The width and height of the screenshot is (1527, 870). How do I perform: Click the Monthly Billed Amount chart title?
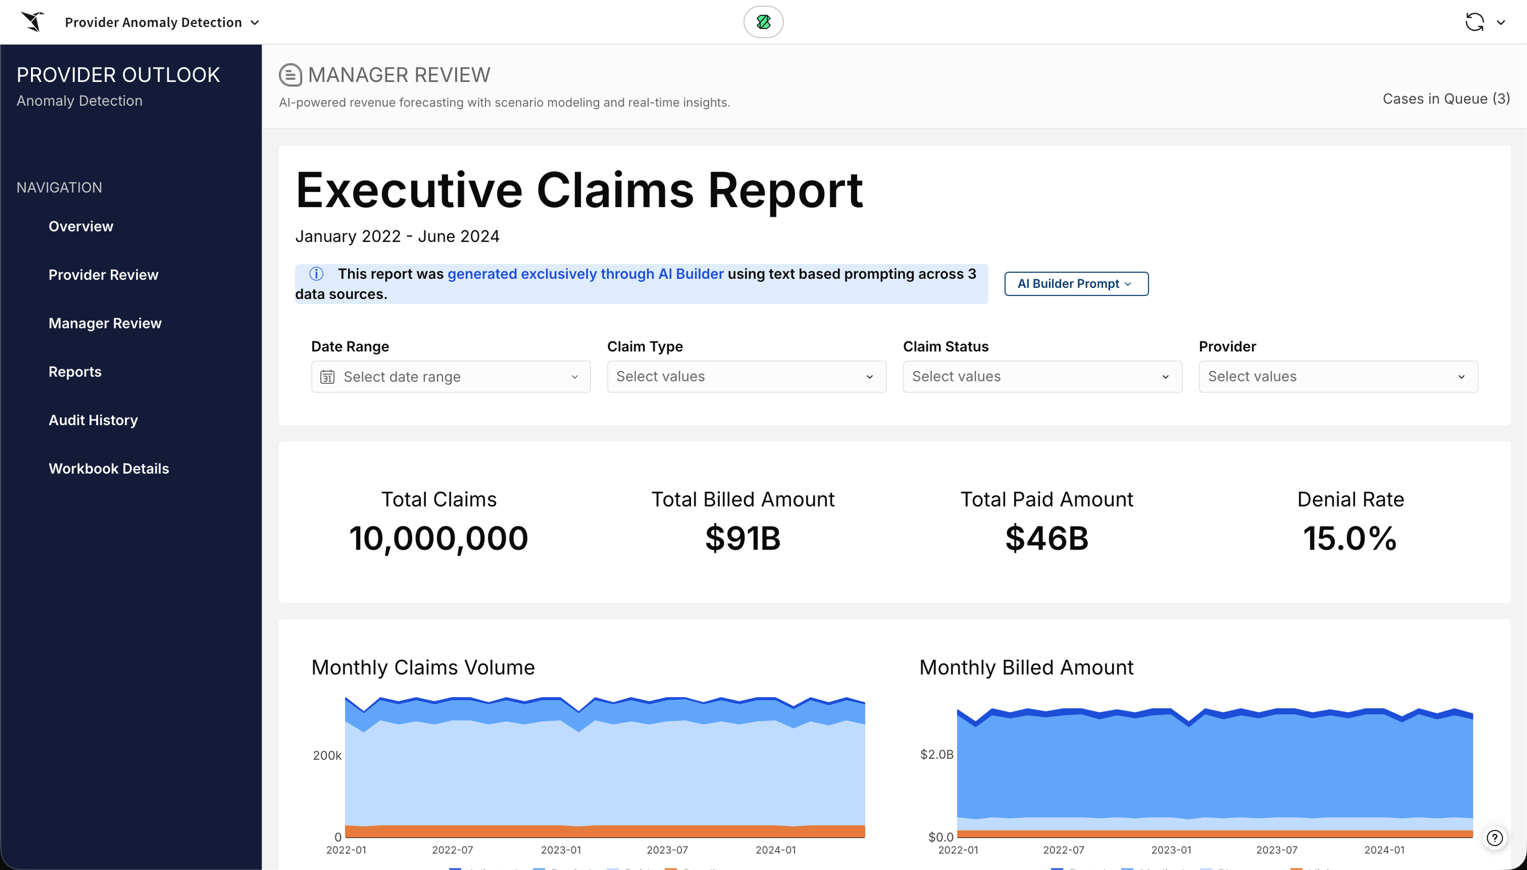(x=1026, y=667)
